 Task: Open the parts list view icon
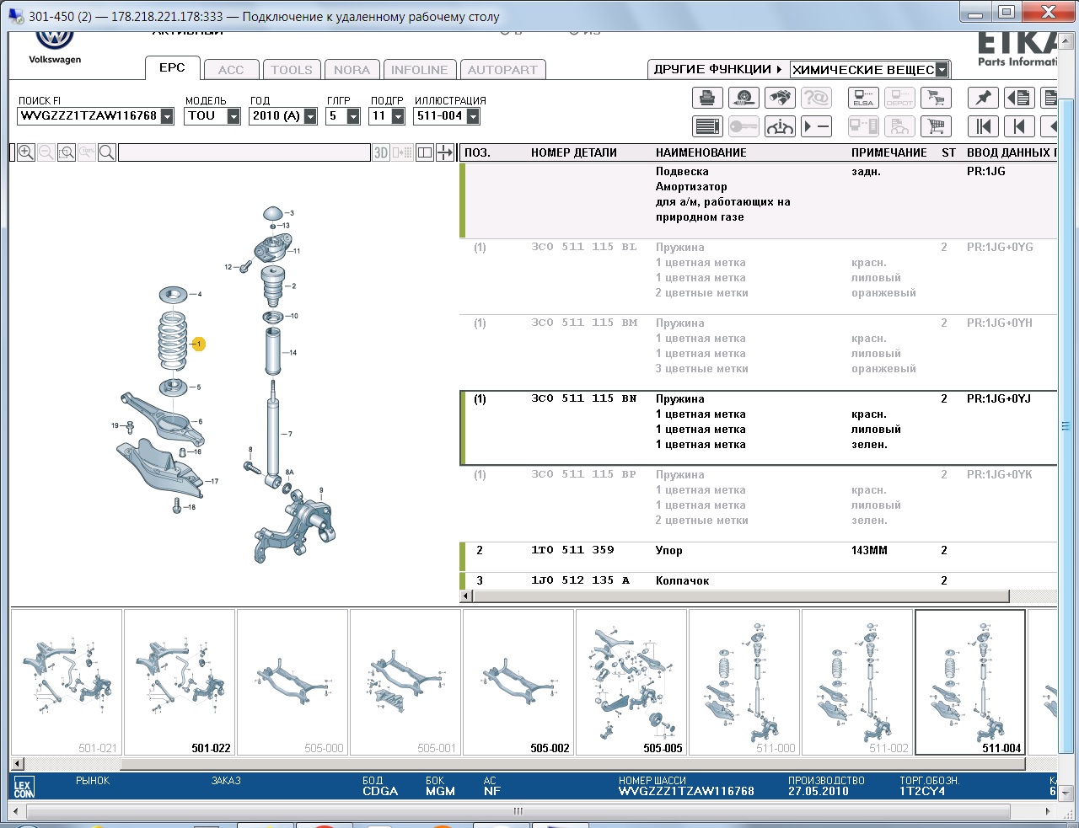tap(707, 126)
